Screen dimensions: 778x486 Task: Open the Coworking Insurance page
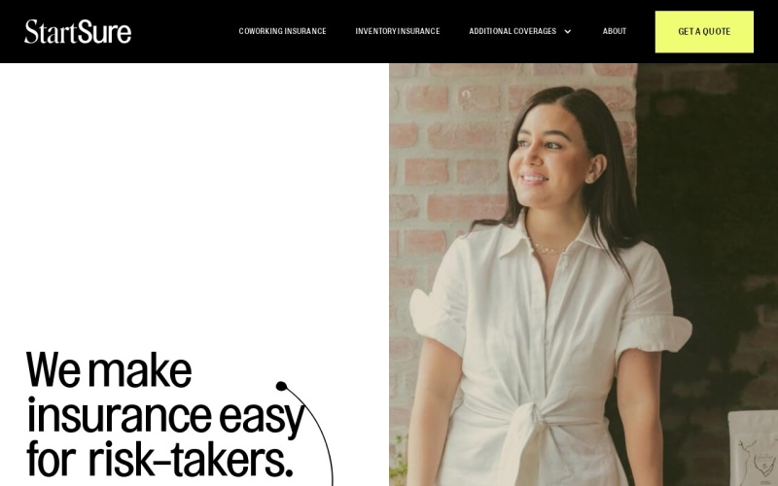(282, 31)
